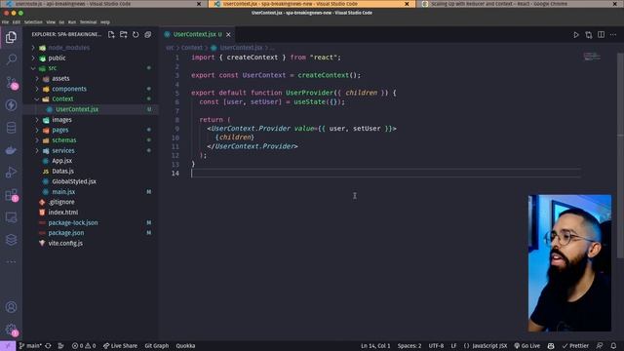624x351 pixels.
Task: Open editor More Actions ellipsis
Action: coord(613,35)
